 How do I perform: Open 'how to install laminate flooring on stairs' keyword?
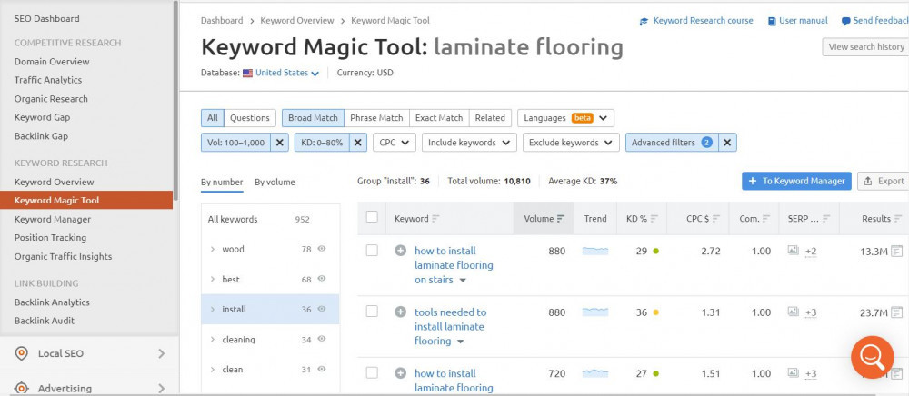tap(454, 265)
